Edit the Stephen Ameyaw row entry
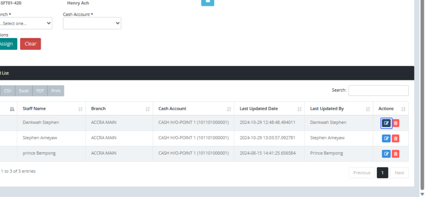Viewport: 425px width, 197px height. [x=386, y=139]
